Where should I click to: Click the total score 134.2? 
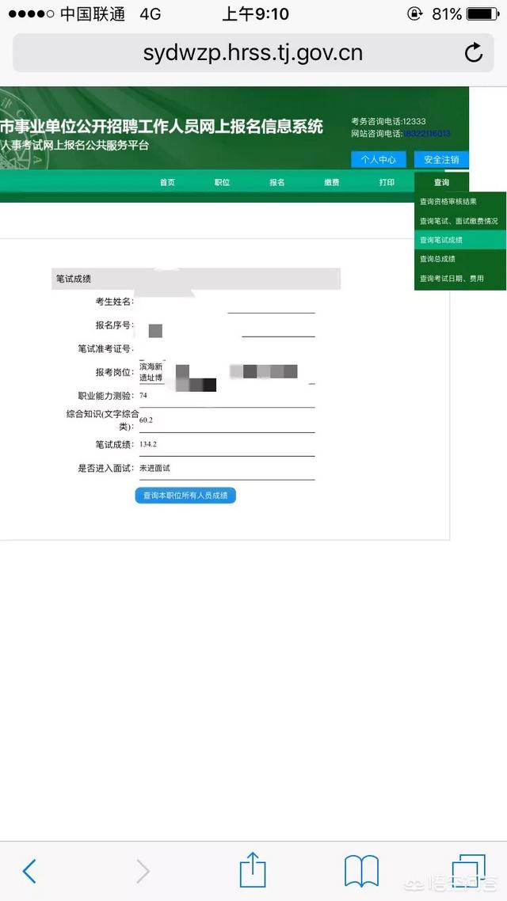(147, 444)
